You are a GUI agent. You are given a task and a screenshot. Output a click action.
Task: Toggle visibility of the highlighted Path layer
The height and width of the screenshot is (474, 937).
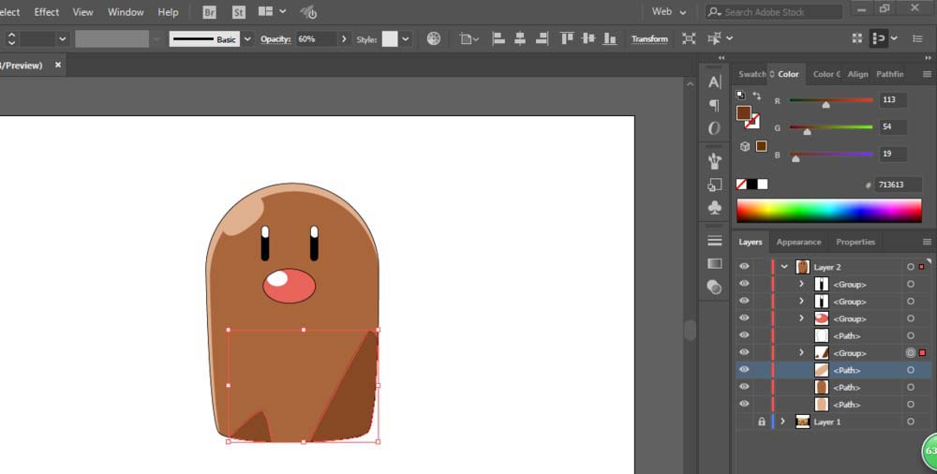pos(744,370)
